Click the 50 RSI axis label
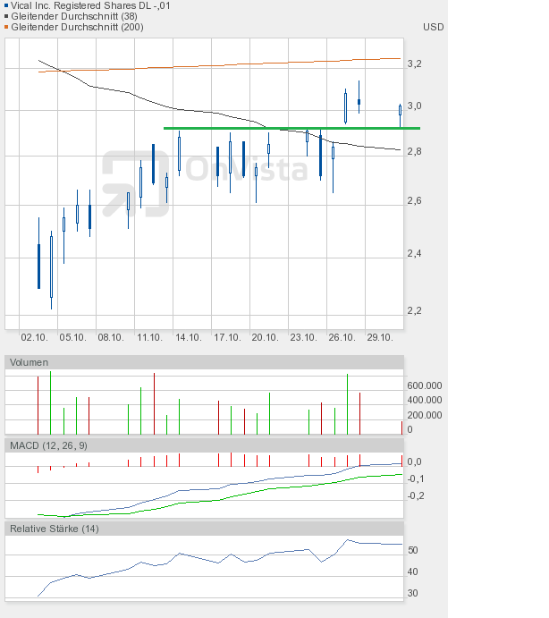549x618 pixels. click(x=412, y=550)
